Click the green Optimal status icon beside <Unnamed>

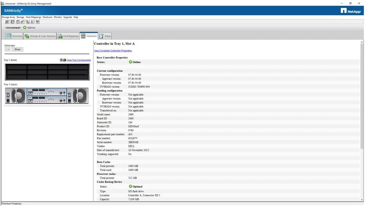click(x=25, y=27)
